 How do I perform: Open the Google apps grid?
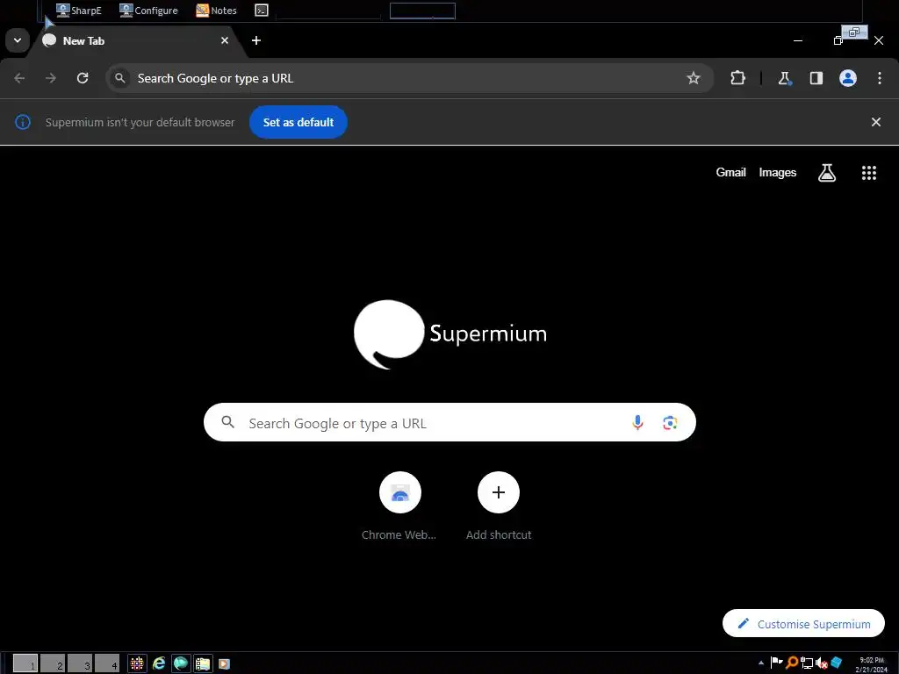(868, 173)
